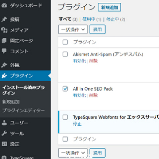The image size is (159, 159).
Task: Uncheck the All In One SEO Pack checkbox
Action: coord(65,89)
